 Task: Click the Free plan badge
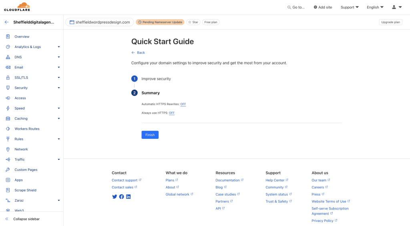(211, 22)
